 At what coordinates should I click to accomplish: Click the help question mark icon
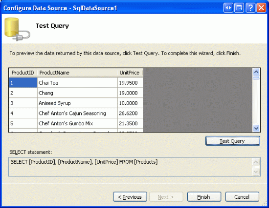click(250, 8)
